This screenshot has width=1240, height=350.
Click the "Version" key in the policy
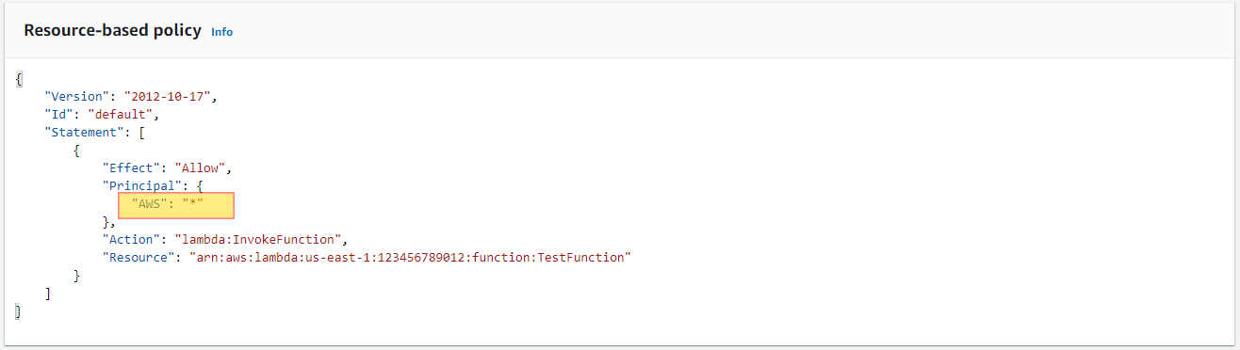(x=77, y=96)
